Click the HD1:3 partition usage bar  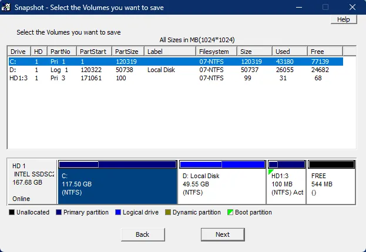287,165
